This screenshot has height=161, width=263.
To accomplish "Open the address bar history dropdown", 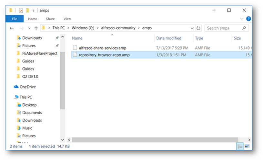I will [192, 28].
